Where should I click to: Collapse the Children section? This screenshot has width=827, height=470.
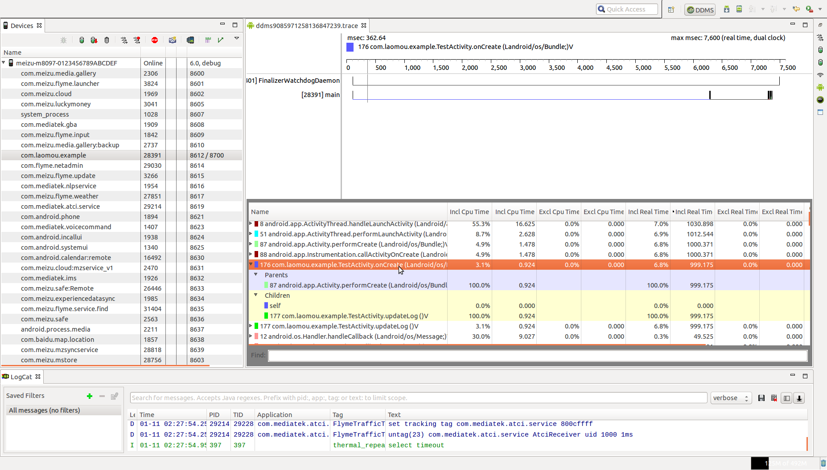pyautogui.click(x=256, y=295)
